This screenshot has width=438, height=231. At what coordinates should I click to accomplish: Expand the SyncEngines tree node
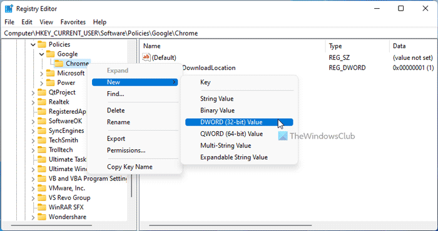coord(33,130)
